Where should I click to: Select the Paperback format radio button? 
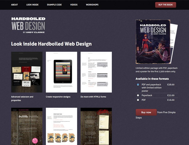(138, 95)
